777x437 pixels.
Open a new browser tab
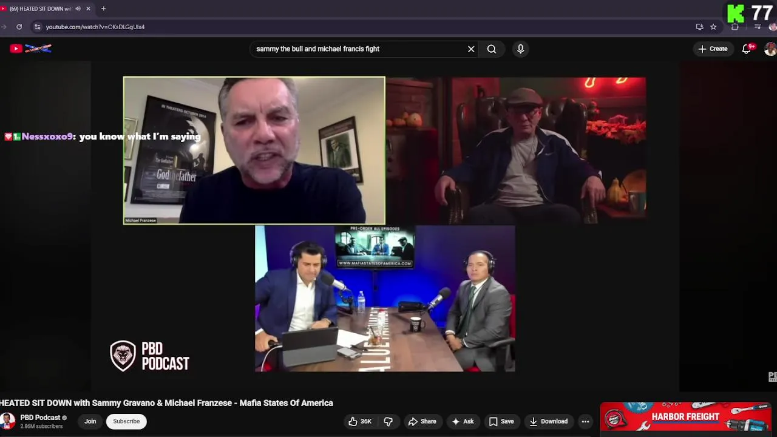(103, 8)
